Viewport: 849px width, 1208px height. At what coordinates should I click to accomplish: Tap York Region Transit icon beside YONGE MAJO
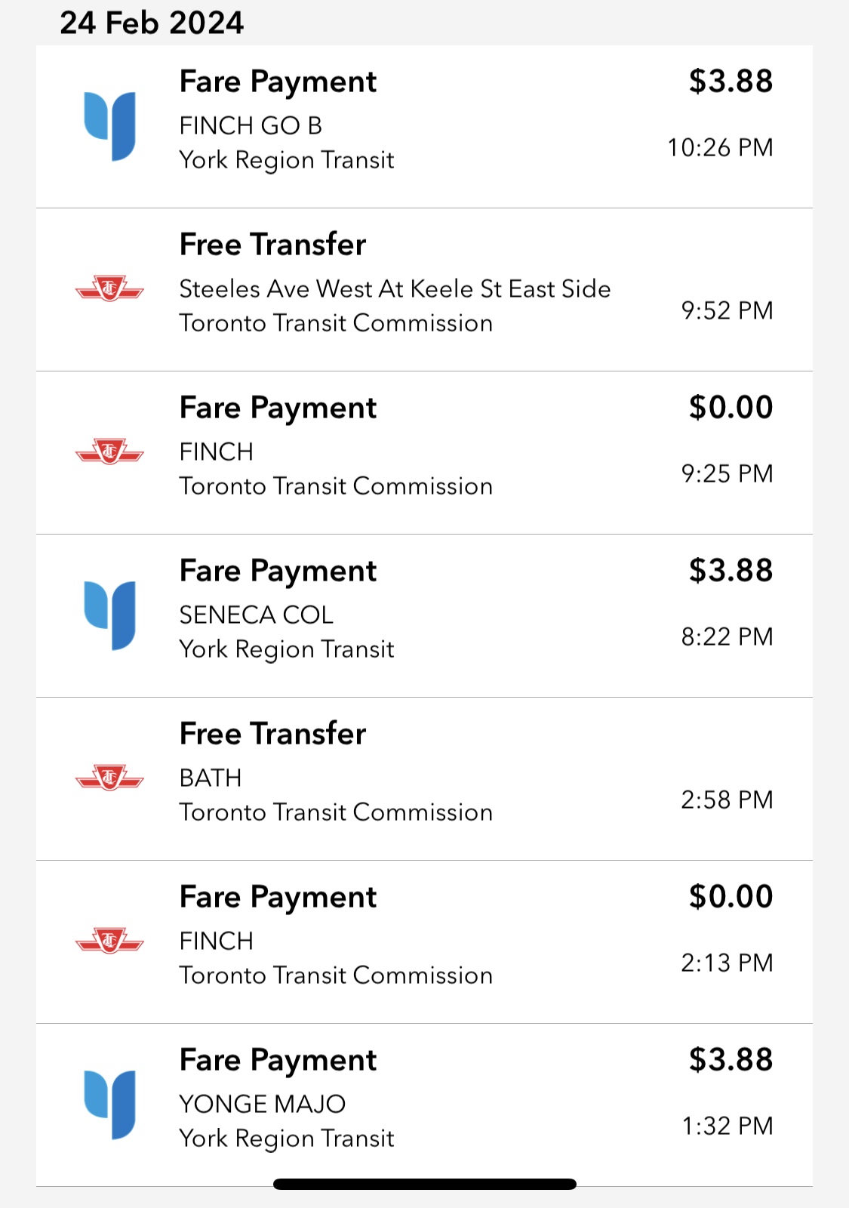[x=110, y=1105]
